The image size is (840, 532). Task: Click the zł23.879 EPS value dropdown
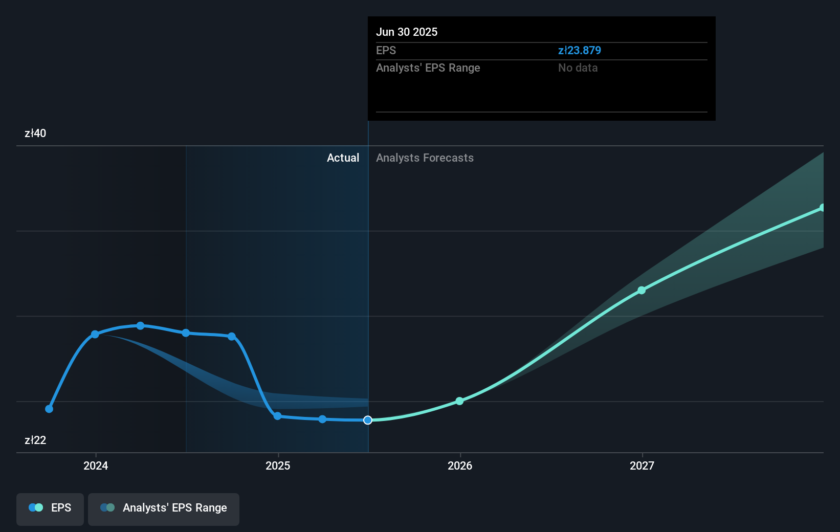[x=580, y=50]
